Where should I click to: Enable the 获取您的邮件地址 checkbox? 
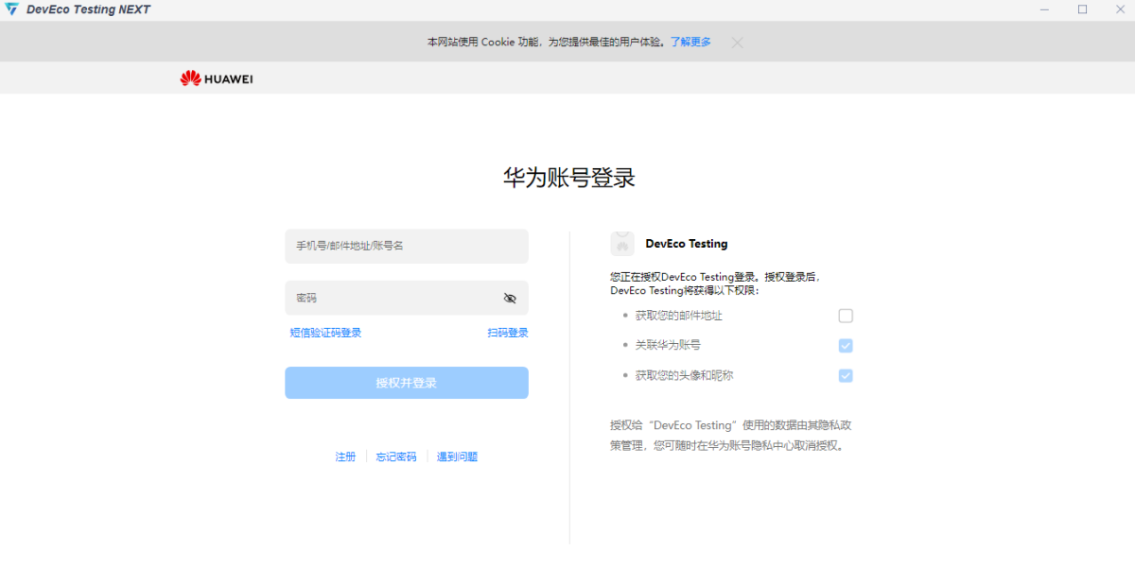(x=846, y=316)
